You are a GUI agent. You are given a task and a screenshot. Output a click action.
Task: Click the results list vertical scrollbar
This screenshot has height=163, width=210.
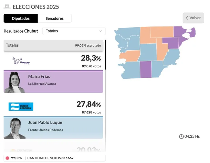(106, 55)
